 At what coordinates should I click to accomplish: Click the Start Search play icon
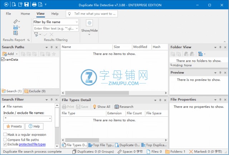coord(5,4)
